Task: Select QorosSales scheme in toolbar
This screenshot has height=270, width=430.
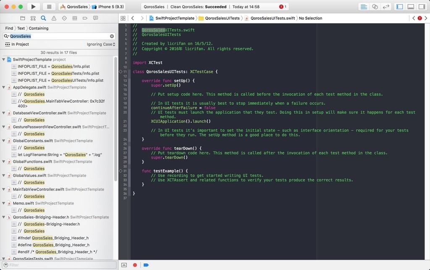Action: (x=74, y=7)
